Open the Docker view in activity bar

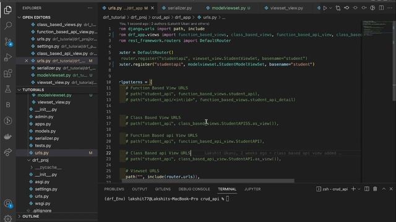[x=8, y=136]
